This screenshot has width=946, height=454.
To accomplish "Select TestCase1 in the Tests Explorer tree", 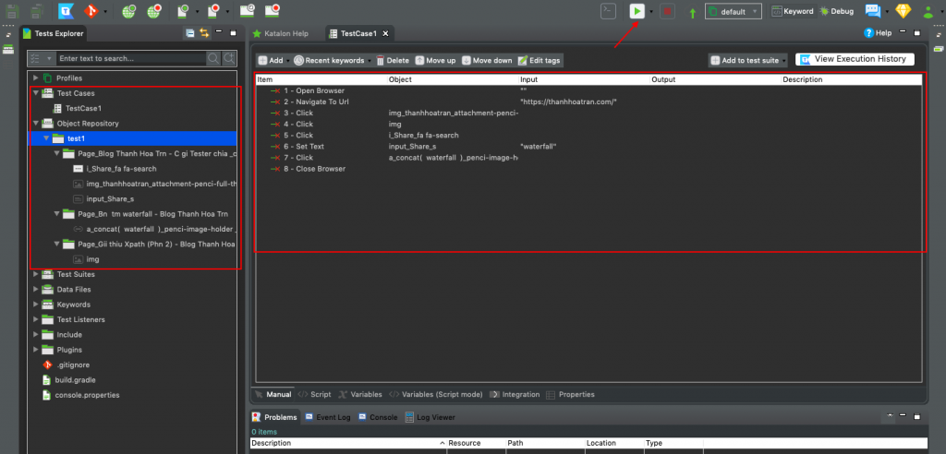I will point(83,109).
